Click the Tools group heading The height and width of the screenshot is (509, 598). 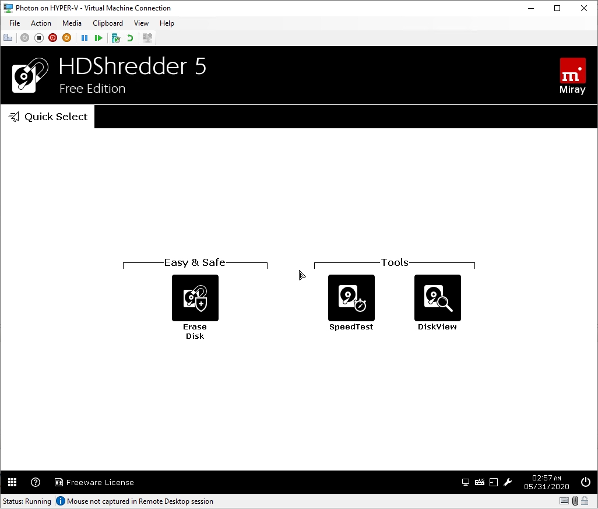[x=395, y=262]
